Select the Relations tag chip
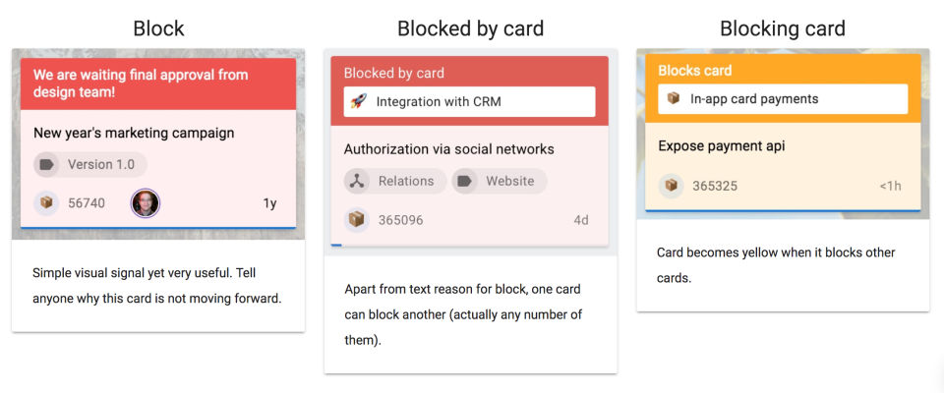Viewport: 944px width, 393px height. [x=395, y=181]
